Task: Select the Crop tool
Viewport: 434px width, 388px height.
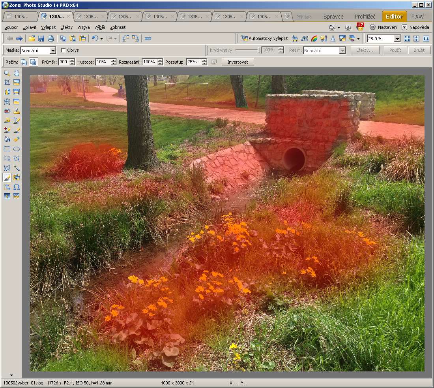Action: tap(7, 83)
